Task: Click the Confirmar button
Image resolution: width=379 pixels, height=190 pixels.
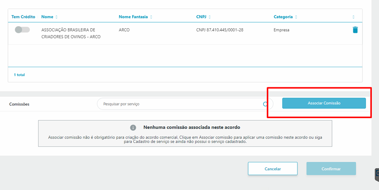Action: tap(331, 169)
